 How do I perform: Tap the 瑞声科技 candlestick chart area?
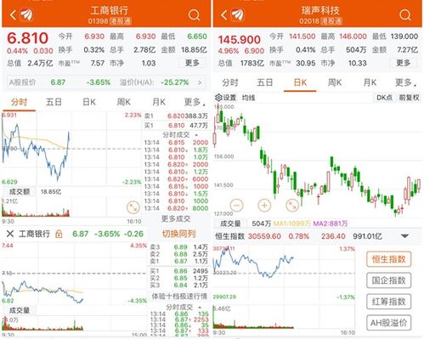click(x=317, y=160)
